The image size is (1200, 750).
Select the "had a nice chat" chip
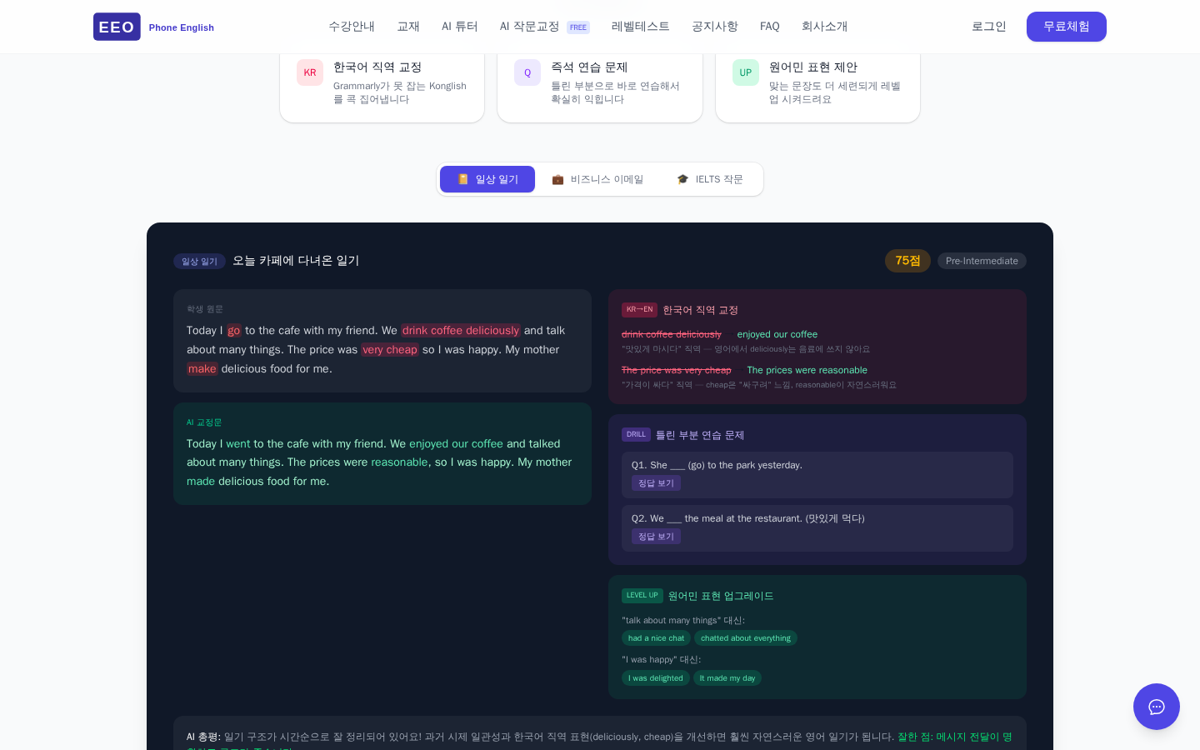pos(656,638)
